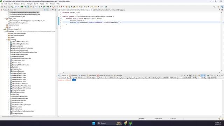Open Spring Tool Suite taskbar icon
This screenshot has height=126, width=224.
(130, 123)
